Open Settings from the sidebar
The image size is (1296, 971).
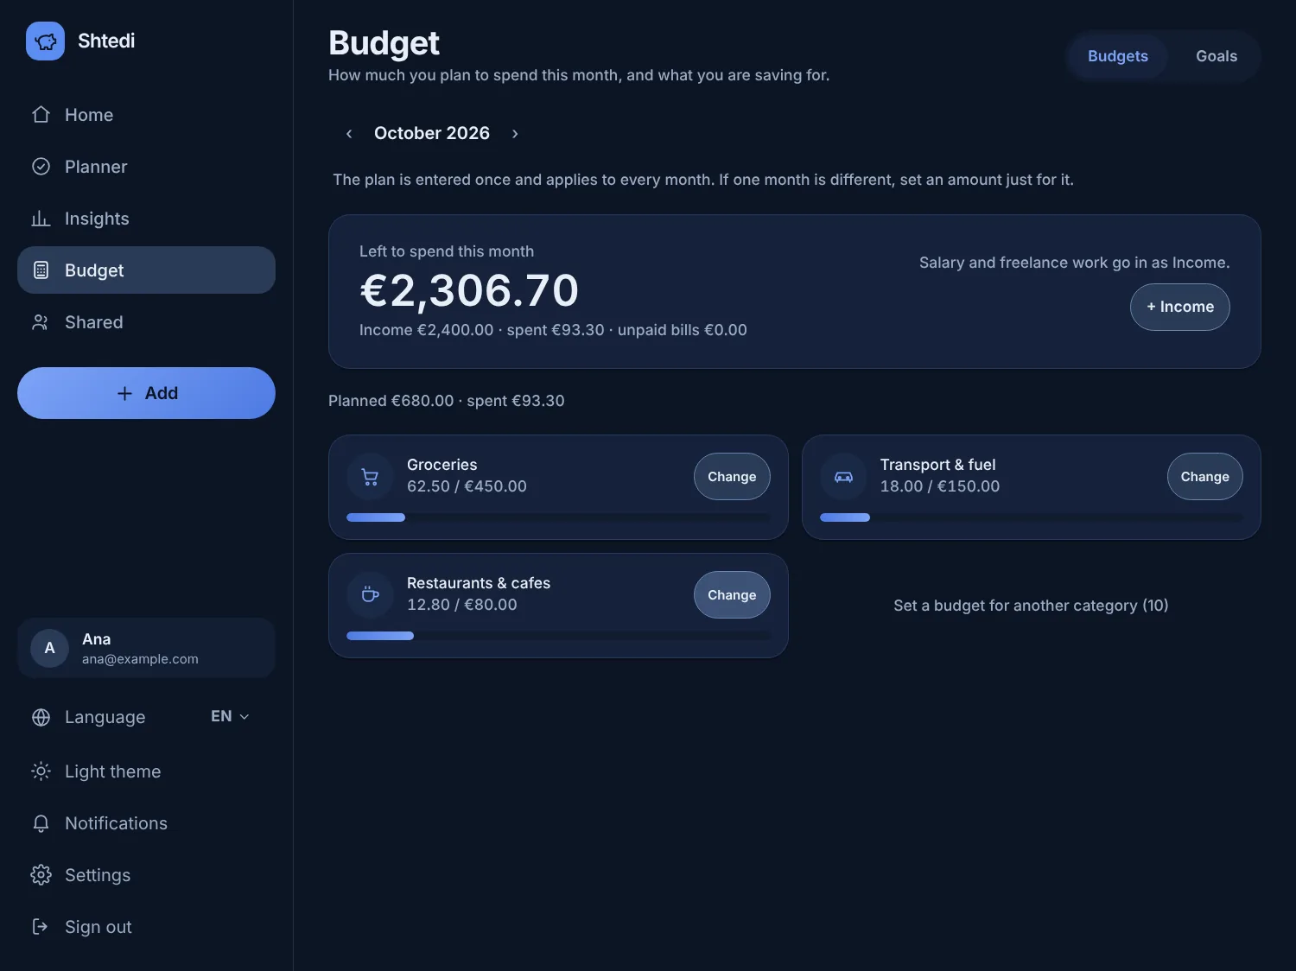coord(146,875)
